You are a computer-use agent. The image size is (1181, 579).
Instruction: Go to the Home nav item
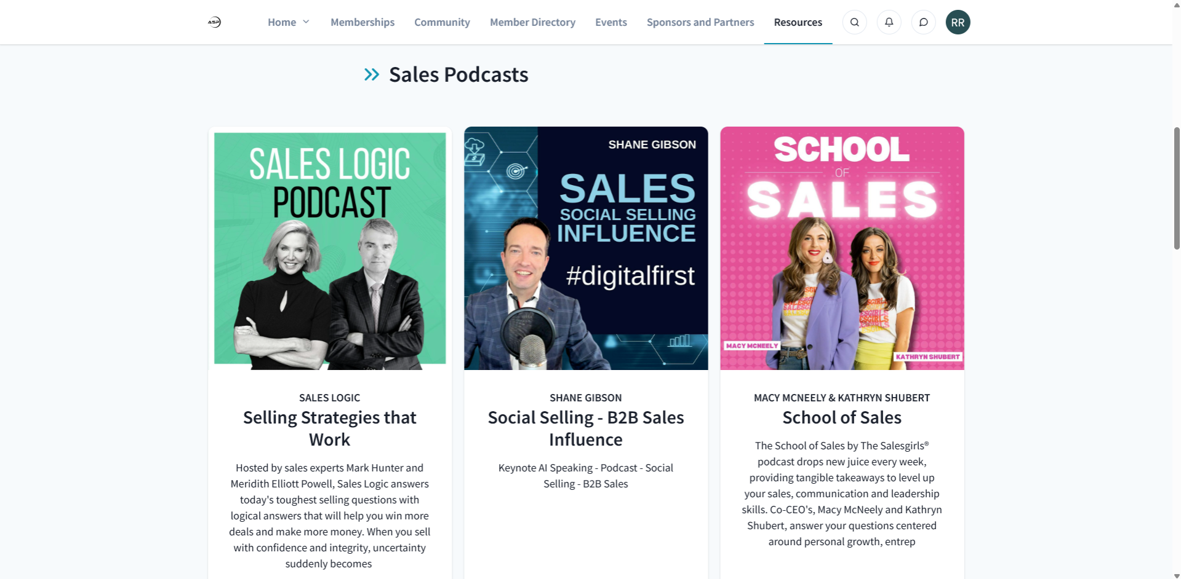pos(282,22)
